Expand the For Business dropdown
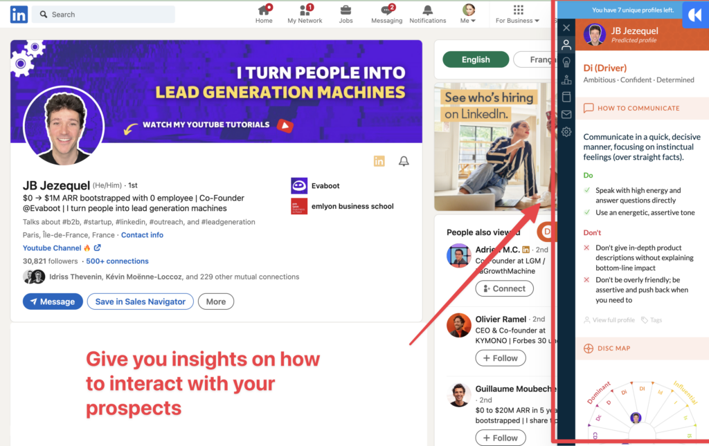 point(517,14)
